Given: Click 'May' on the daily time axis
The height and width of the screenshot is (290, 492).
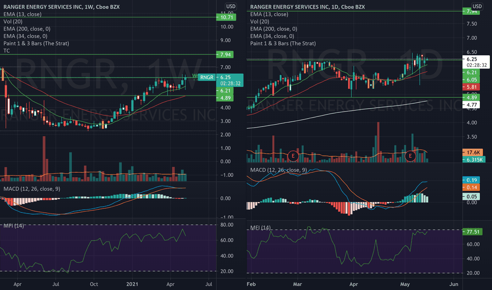Looking at the screenshot, I should [x=405, y=284].
